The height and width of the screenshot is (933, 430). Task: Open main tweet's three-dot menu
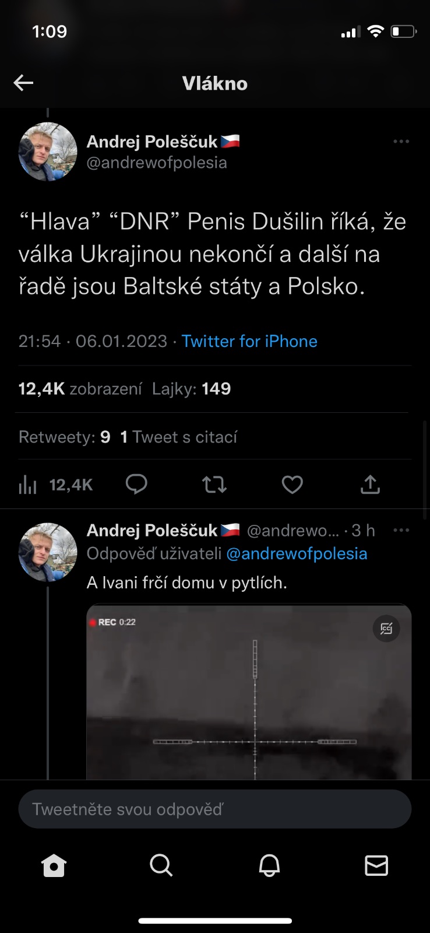(401, 142)
